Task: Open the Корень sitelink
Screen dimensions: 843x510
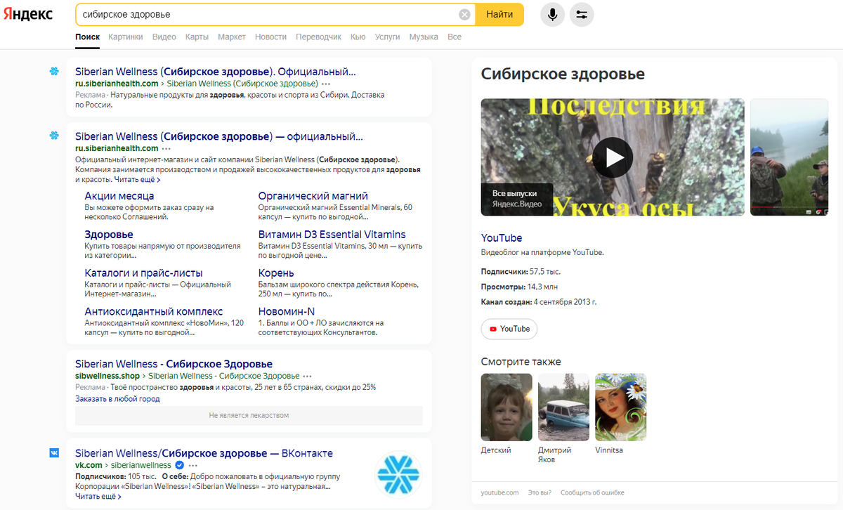Action: tap(276, 273)
